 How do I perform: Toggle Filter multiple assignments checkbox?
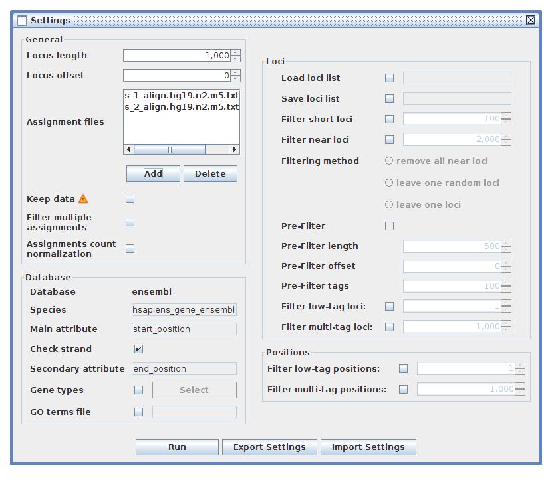tap(130, 222)
